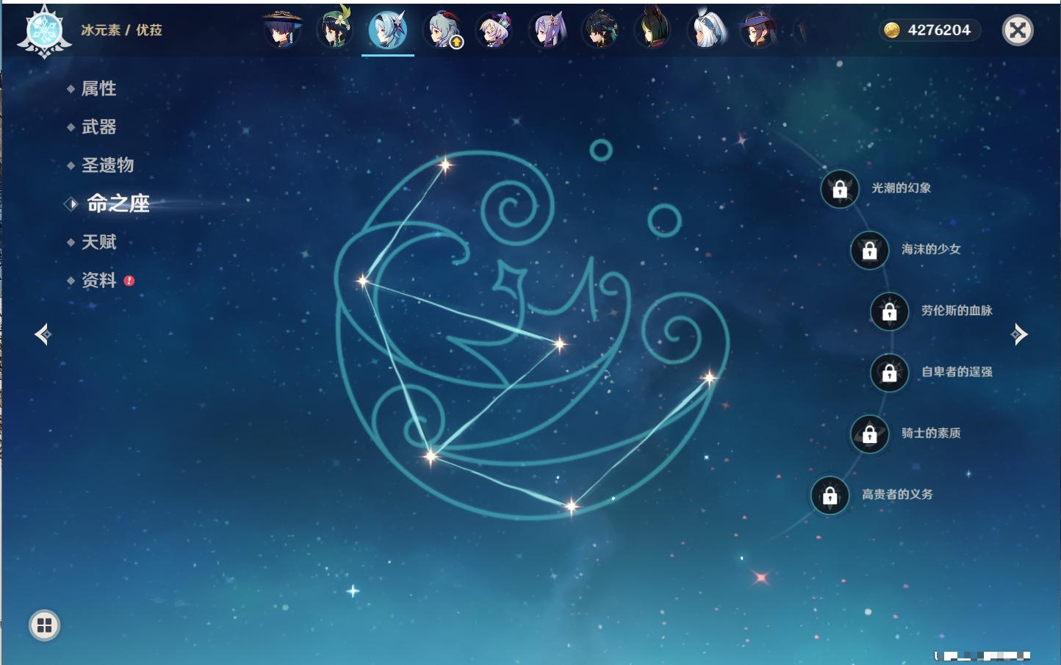Image resolution: width=1061 pixels, height=665 pixels.
Task: Click the Cryo snowflake element emblem
Action: 44,32
